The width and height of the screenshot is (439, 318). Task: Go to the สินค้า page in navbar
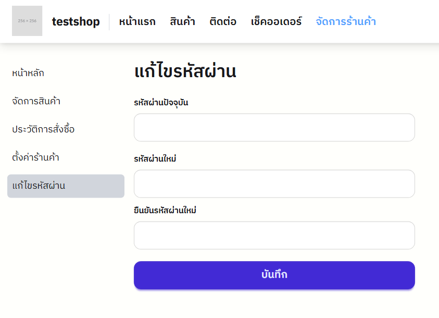182,22
